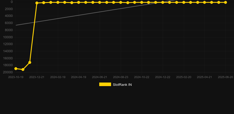The width and height of the screenshot is (234, 114).
Task: Select the lowest data point near 19000 rank
Action: point(23,69)
